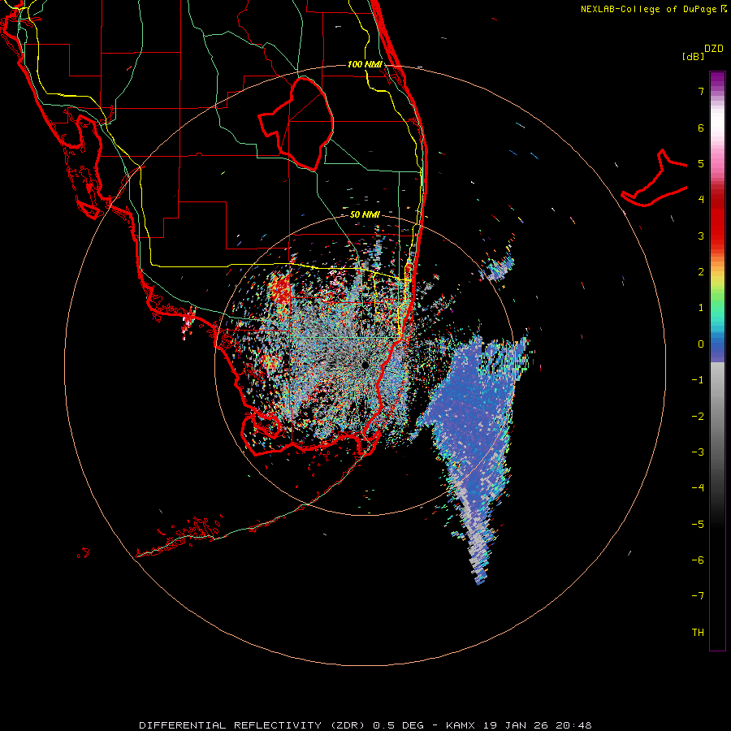
Task: Click the 2 value on the colorbar scale
Action: 701,272
